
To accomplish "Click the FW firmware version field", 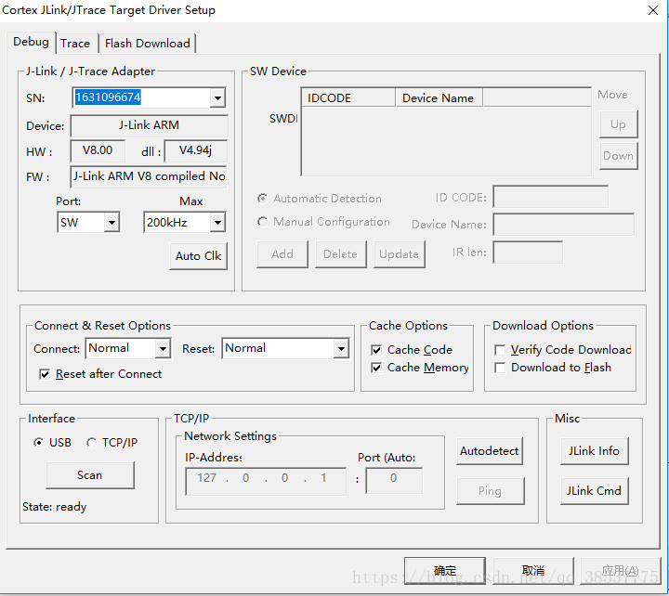I will point(149,176).
